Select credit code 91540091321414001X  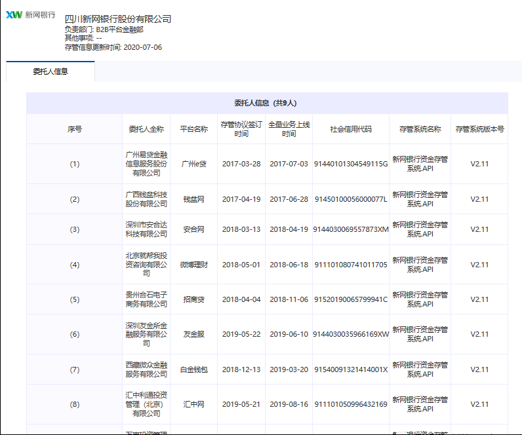point(351,369)
